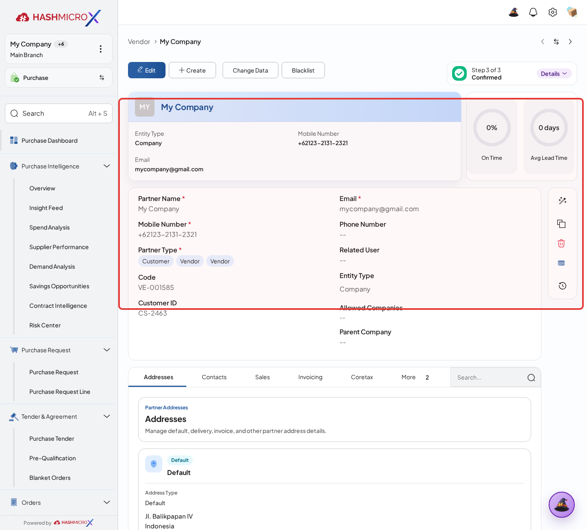Viewport: 587px width, 530px height.
Task: Open the settings gear icon
Action: point(553,12)
